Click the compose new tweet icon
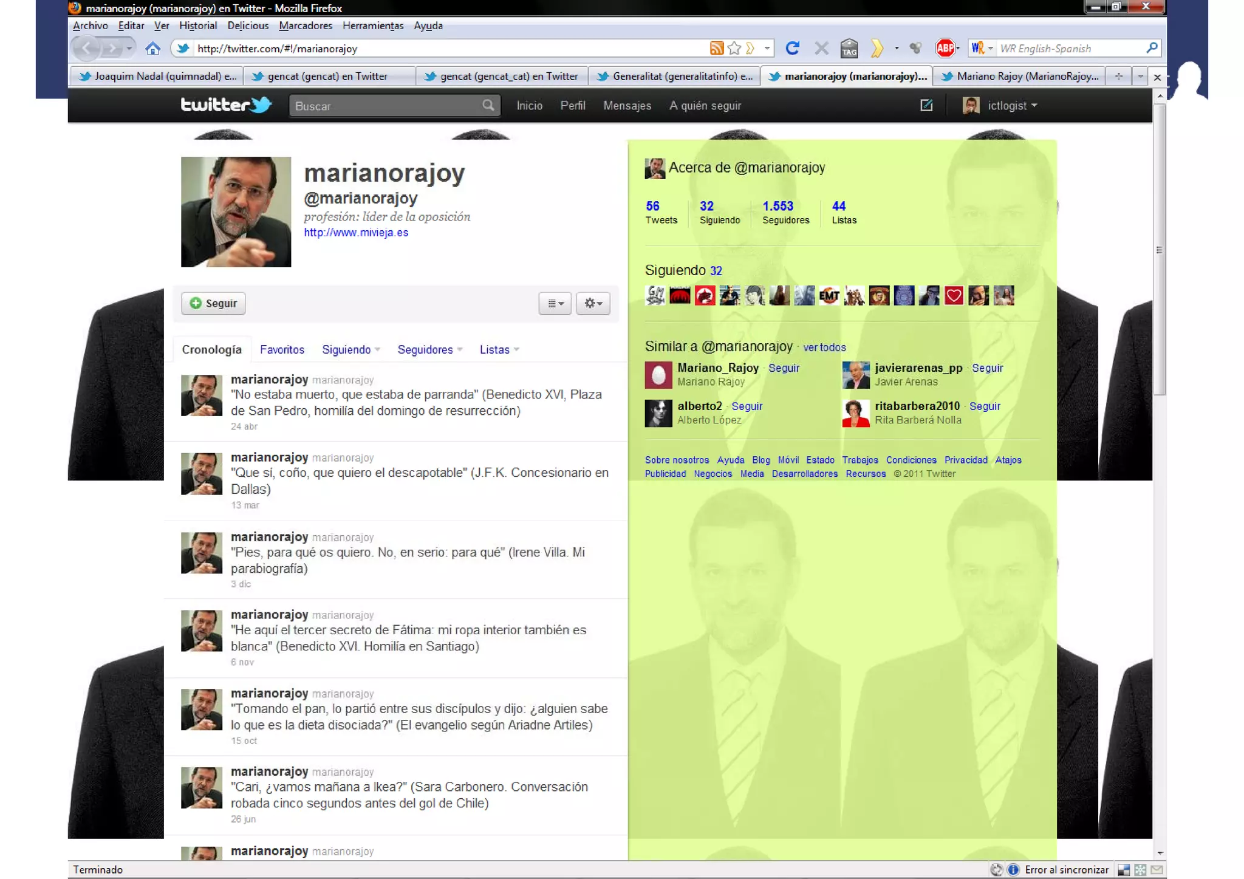The width and height of the screenshot is (1244, 879). (926, 105)
